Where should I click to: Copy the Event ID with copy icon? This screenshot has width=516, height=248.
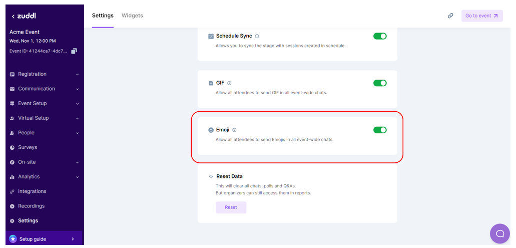[74, 51]
